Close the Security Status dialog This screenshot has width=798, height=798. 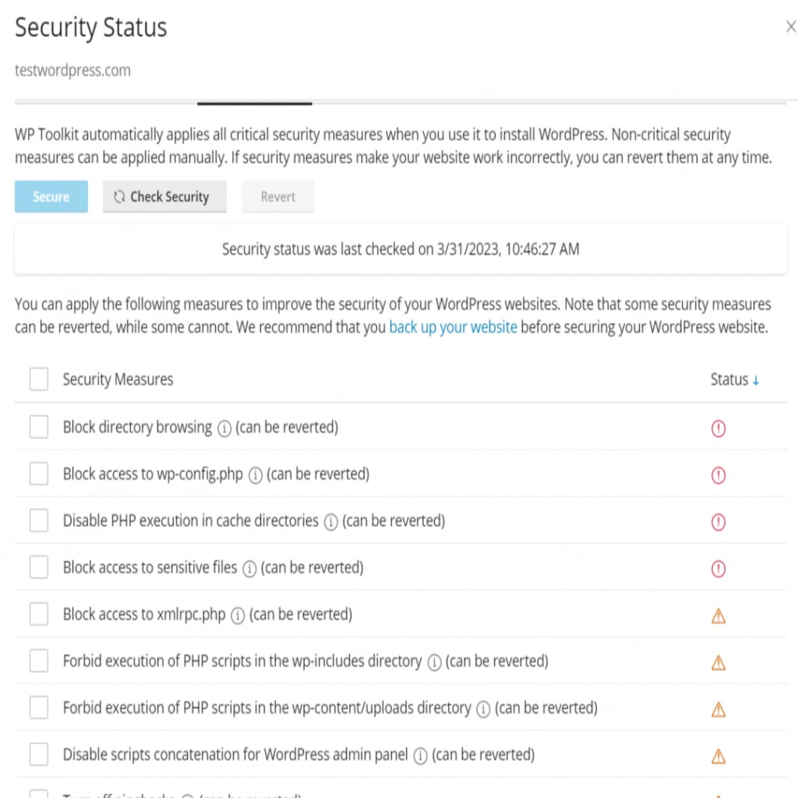(x=790, y=26)
